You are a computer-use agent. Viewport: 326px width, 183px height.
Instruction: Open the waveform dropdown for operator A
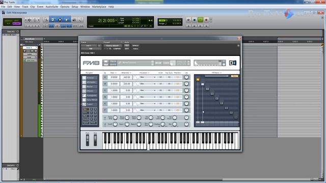tap(148, 77)
